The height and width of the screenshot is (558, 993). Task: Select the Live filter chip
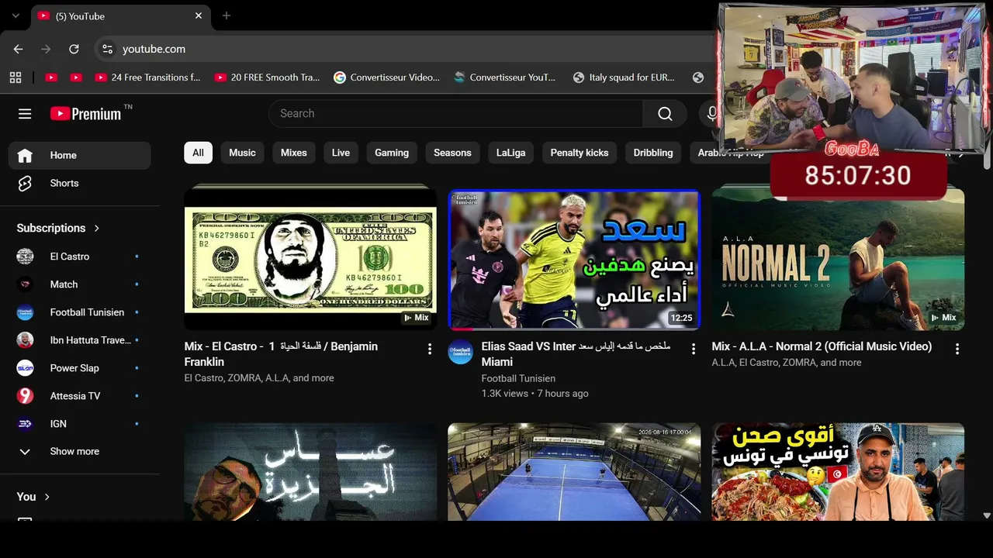tap(341, 153)
